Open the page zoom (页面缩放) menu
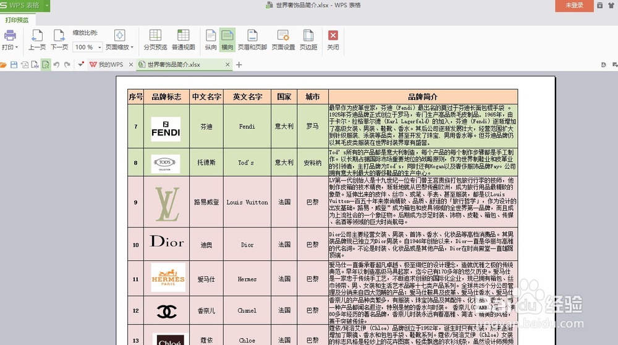 click(119, 40)
